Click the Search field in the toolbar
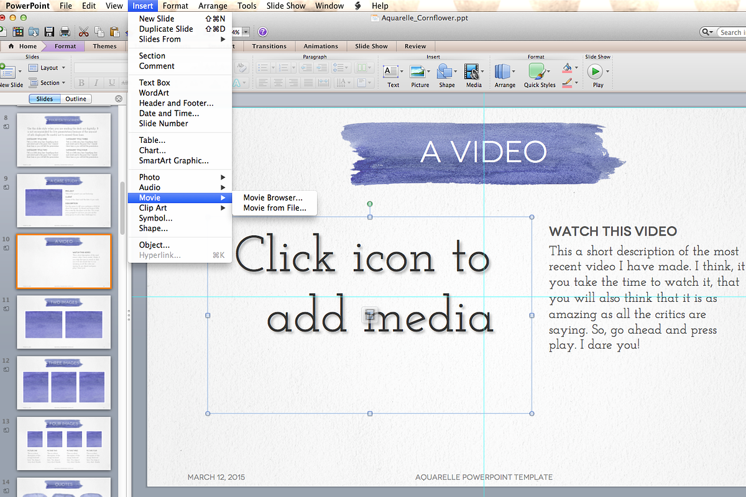This screenshot has height=497, width=746. coord(730,32)
